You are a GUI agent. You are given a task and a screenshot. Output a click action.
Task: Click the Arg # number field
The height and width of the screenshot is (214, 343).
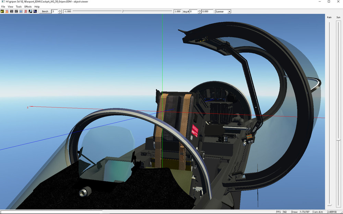(x=193, y=11)
